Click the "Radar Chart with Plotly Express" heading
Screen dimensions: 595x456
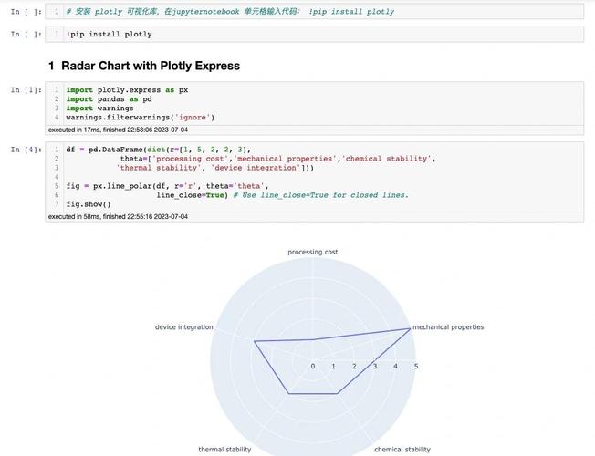151,66
